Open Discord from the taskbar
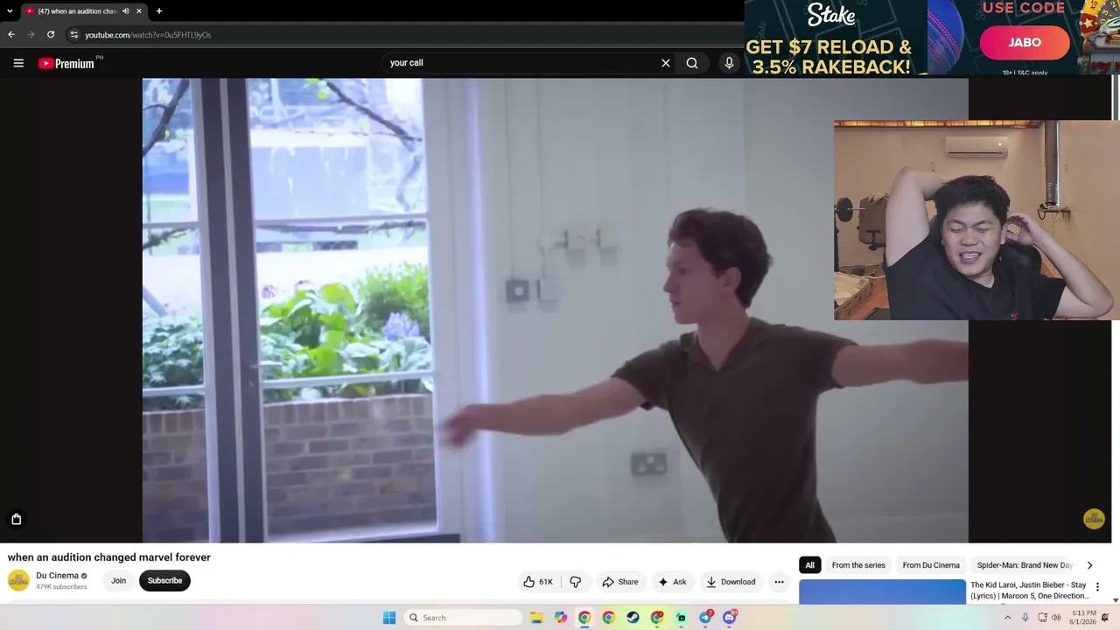This screenshot has height=630, width=1120. pos(730,618)
